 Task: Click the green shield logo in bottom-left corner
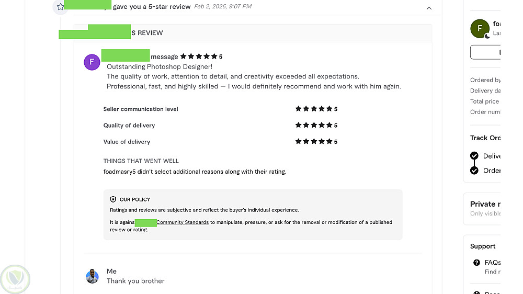15,279
